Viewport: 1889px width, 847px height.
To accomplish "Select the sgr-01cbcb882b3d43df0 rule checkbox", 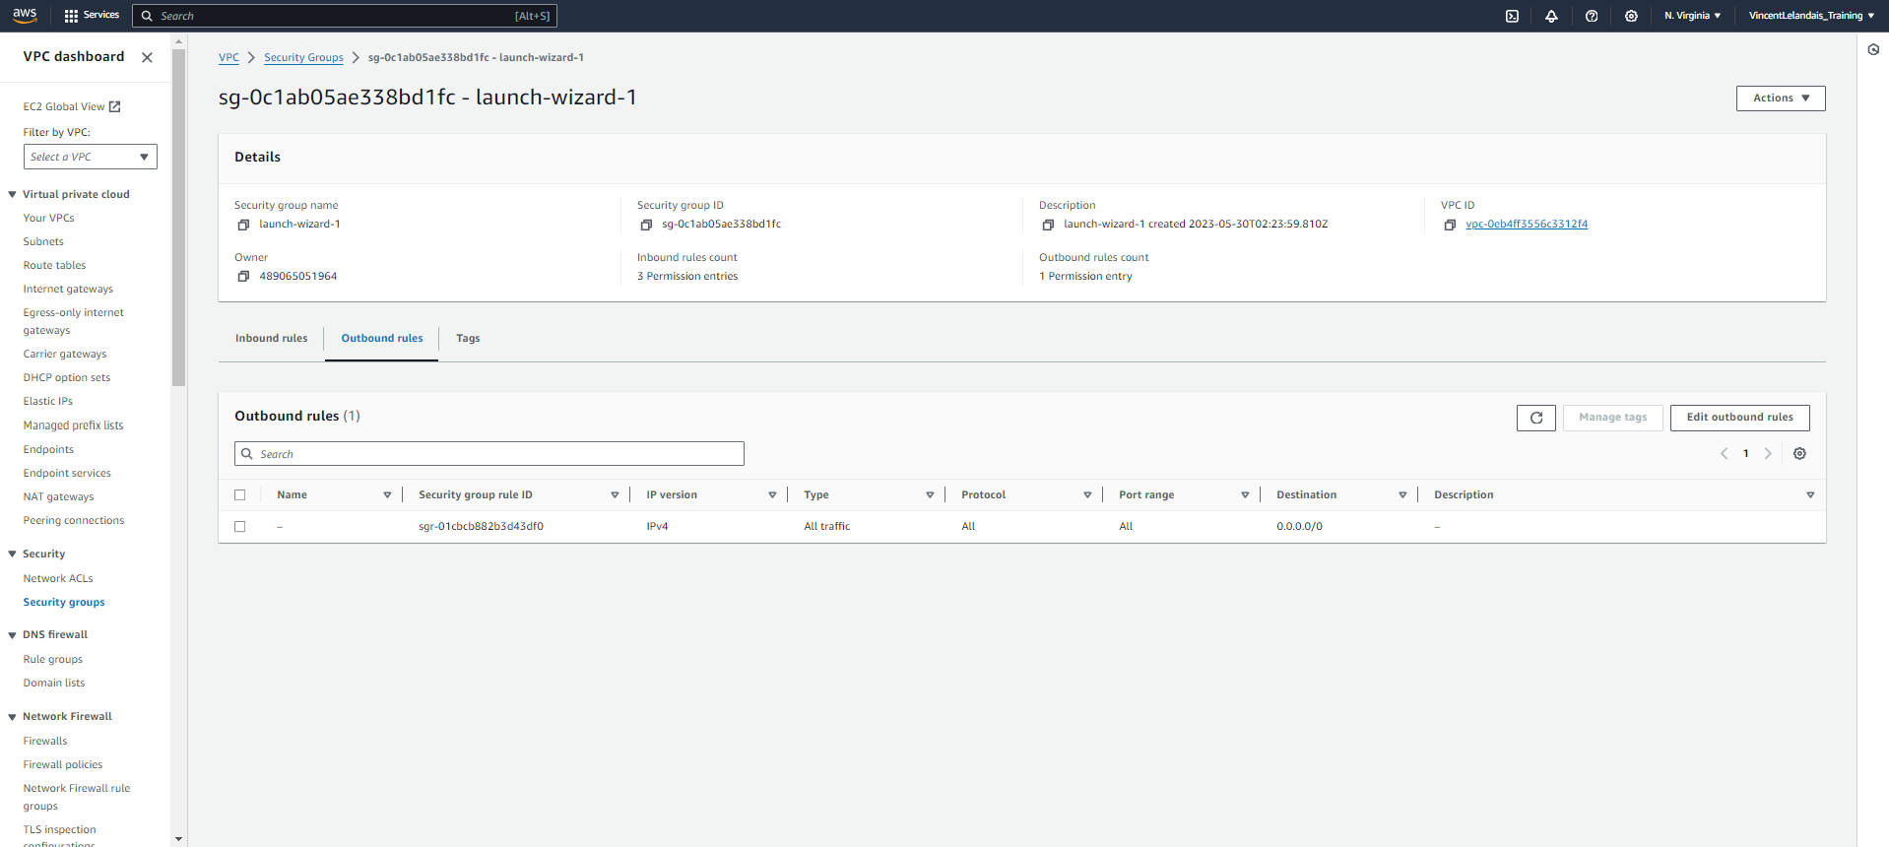I will (239, 527).
